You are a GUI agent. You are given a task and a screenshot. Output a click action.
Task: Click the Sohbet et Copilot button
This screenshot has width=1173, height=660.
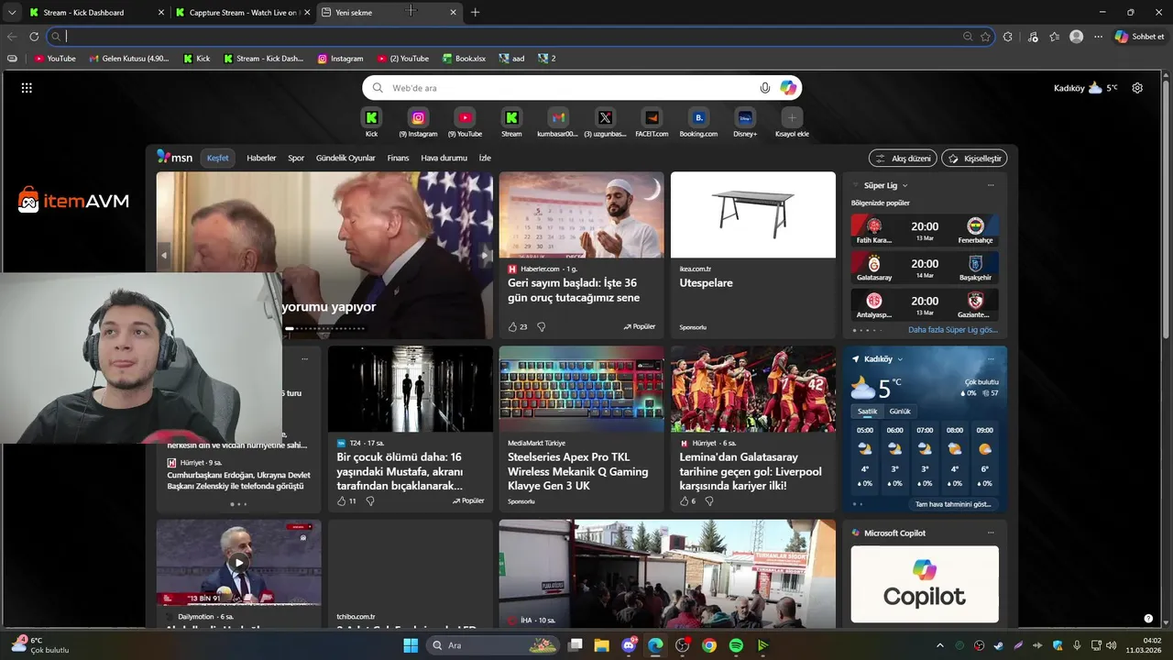tap(1139, 37)
